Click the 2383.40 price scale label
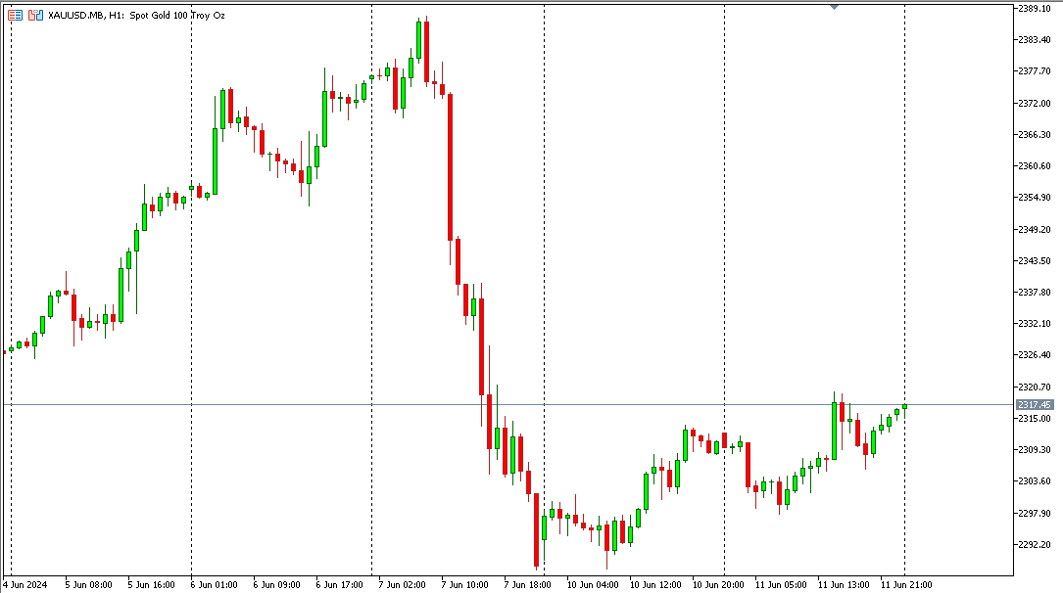Viewport: 1063px width, 593px height. tap(1035, 40)
